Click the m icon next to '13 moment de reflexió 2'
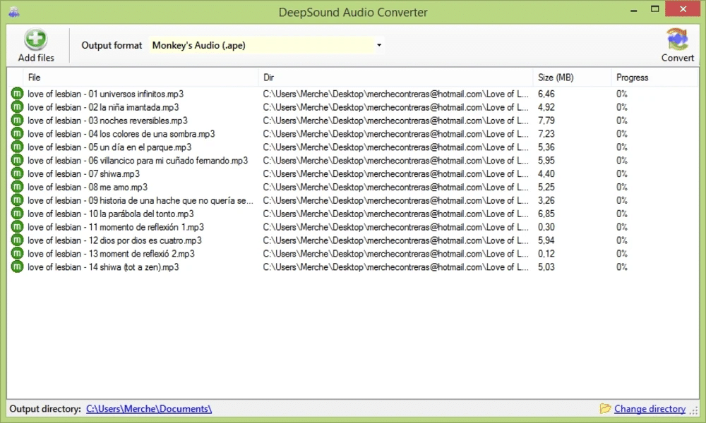The image size is (706, 423). point(16,254)
